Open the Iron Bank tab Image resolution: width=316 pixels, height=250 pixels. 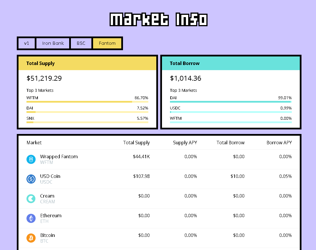pos(53,43)
